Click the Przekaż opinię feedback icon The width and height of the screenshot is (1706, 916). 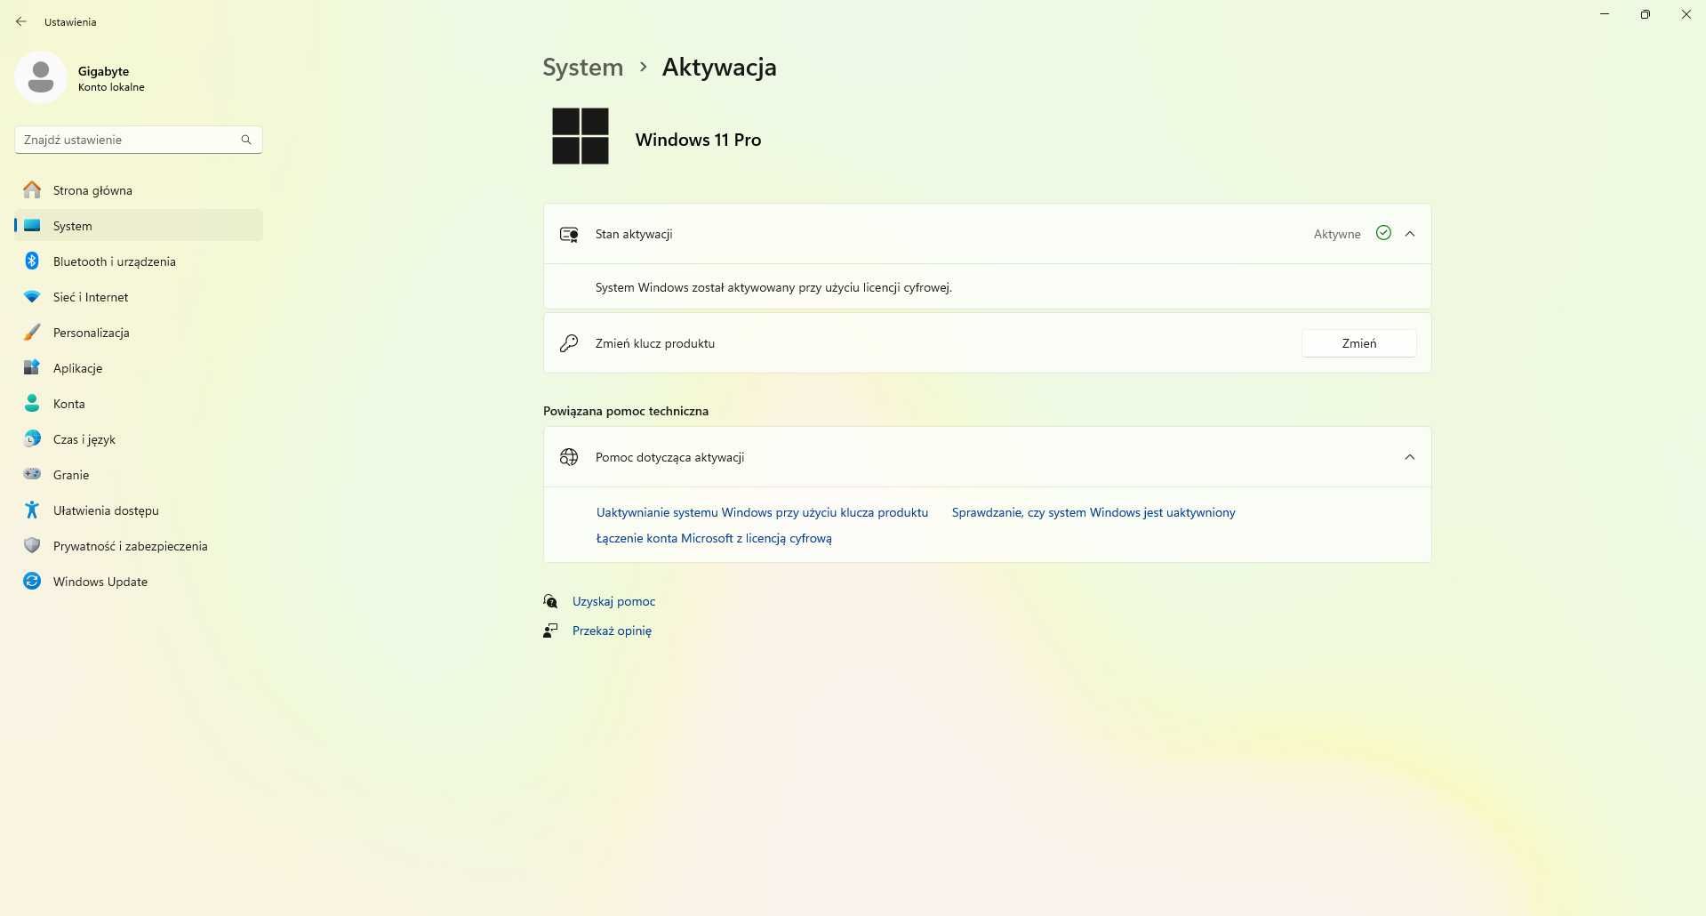point(550,631)
